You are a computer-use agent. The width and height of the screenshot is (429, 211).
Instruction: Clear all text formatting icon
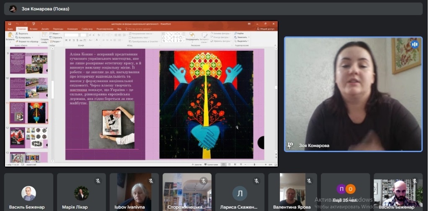point(98,35)
